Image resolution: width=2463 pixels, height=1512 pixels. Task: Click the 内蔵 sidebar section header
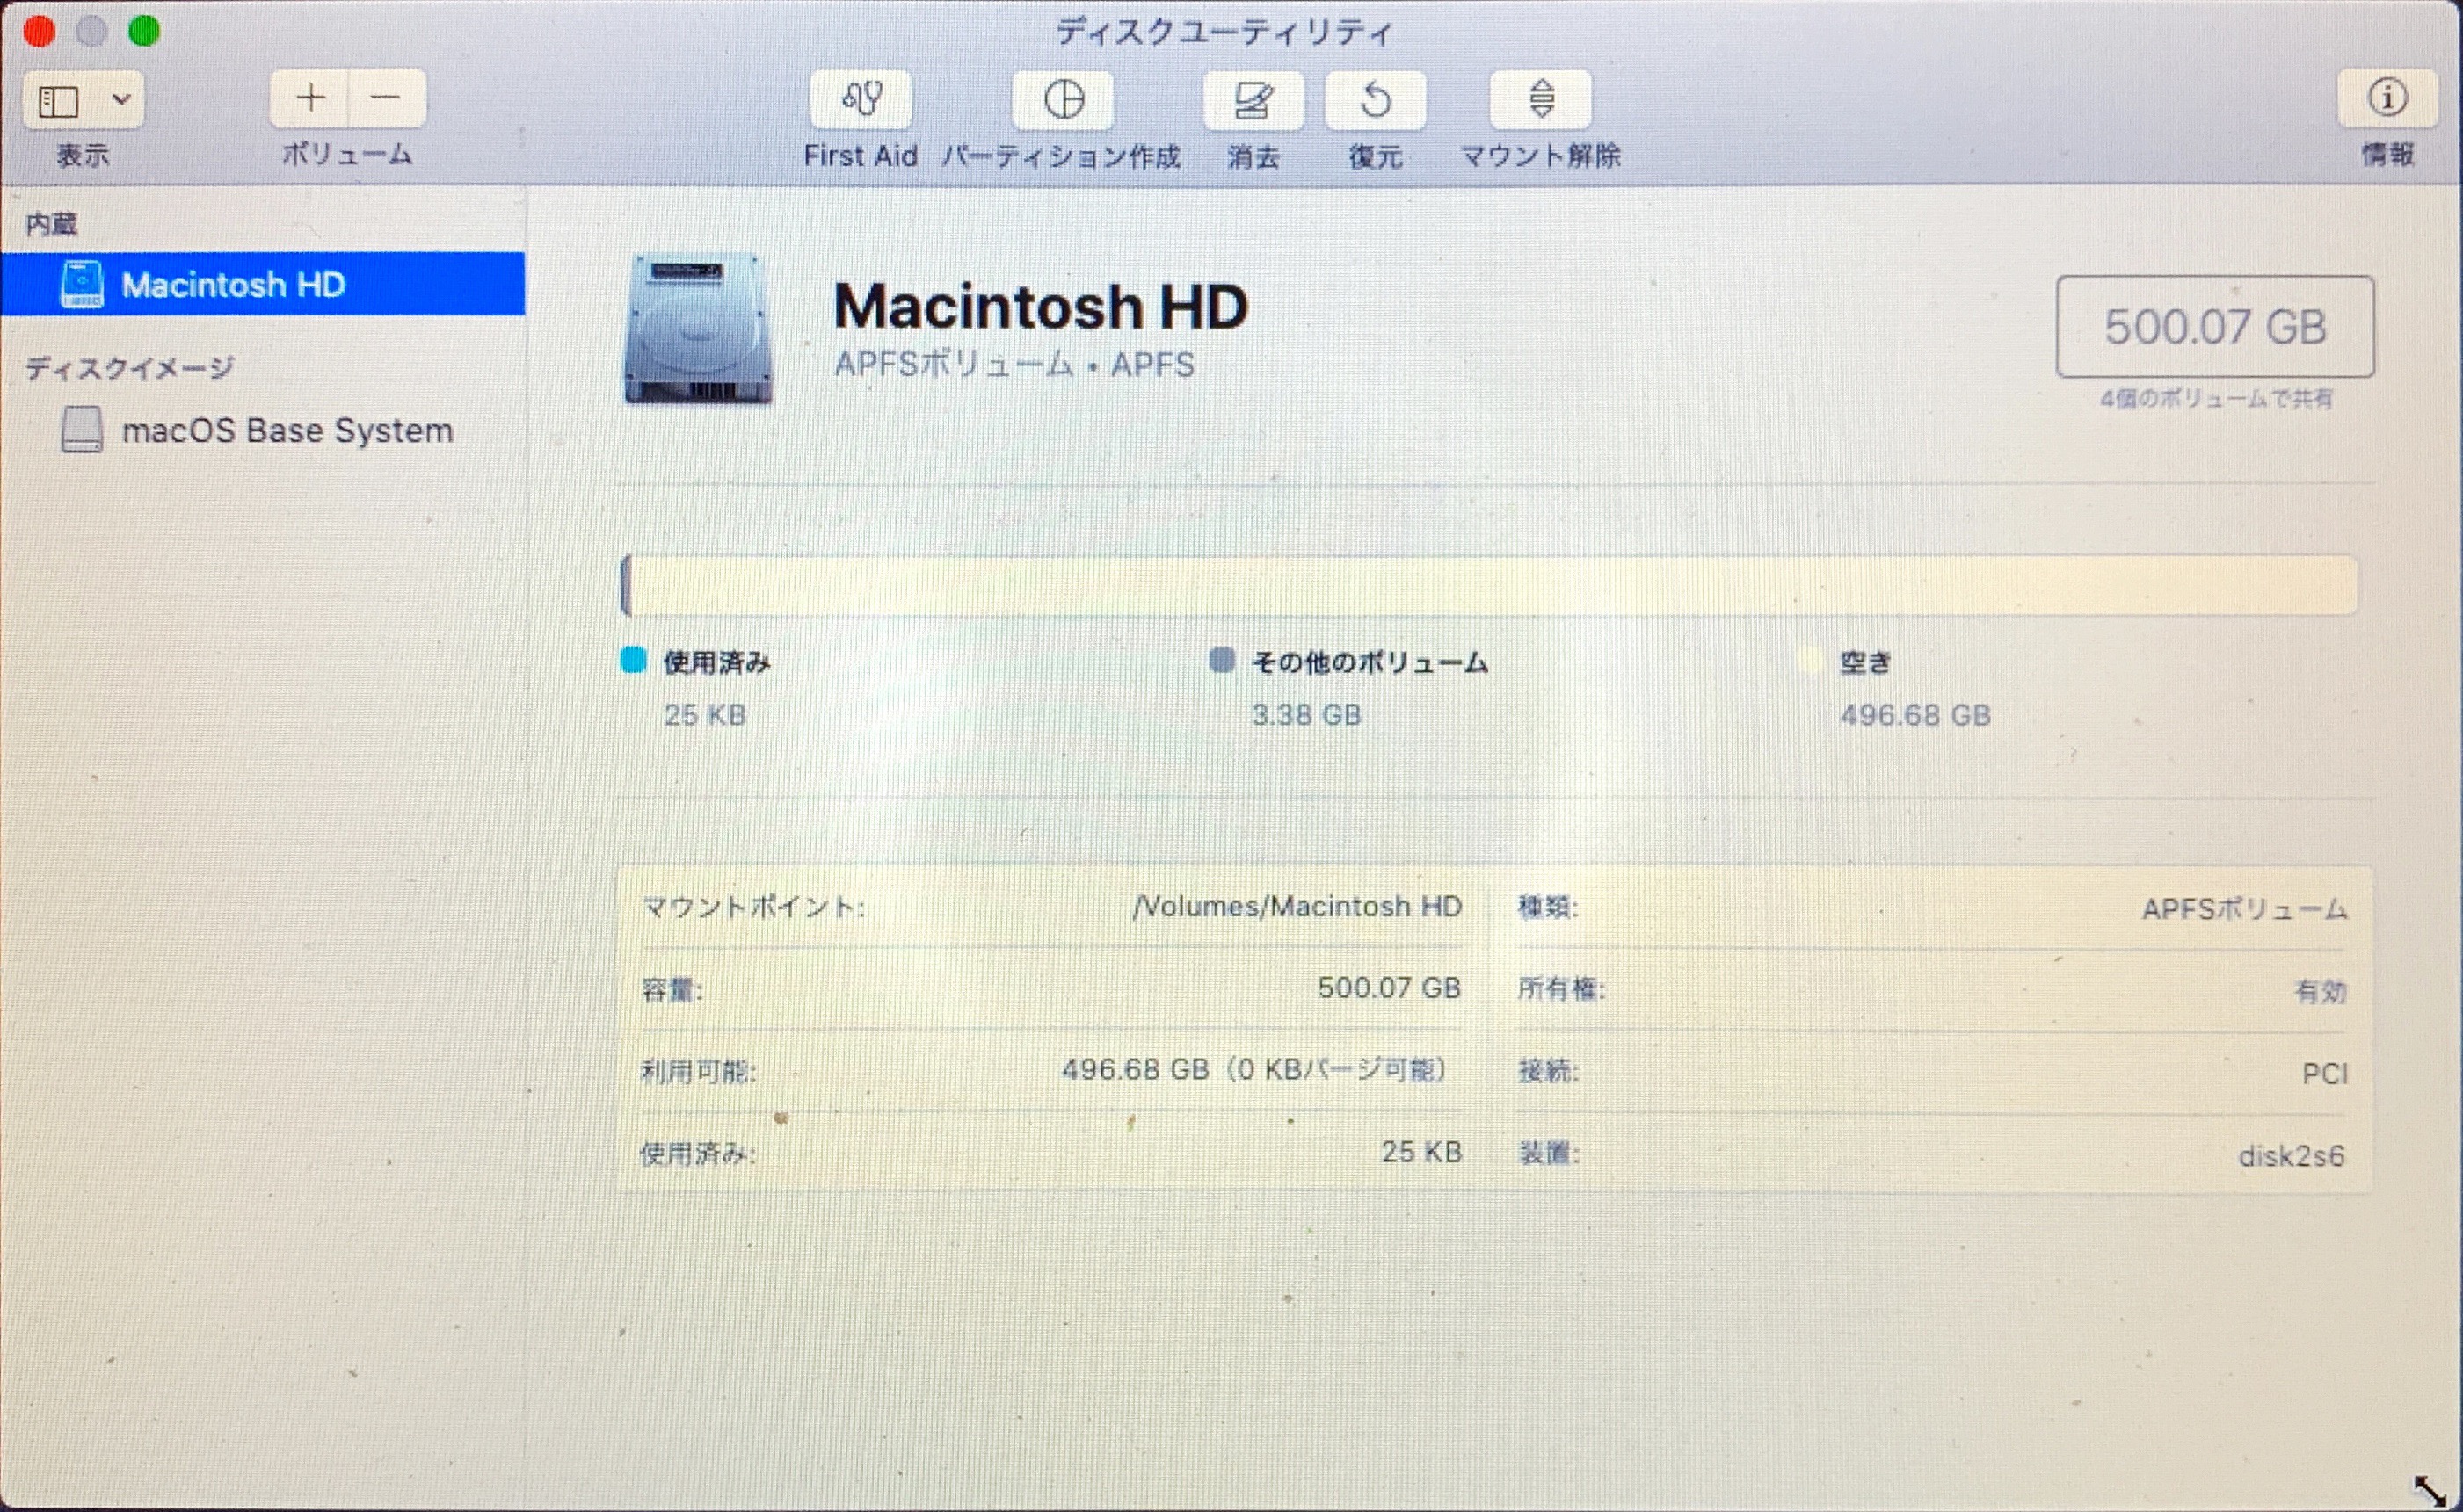point(51,224)
